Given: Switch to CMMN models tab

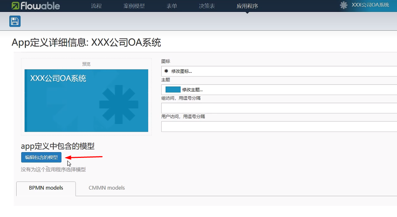Looking at the screenshot, I should click(107, 188).
